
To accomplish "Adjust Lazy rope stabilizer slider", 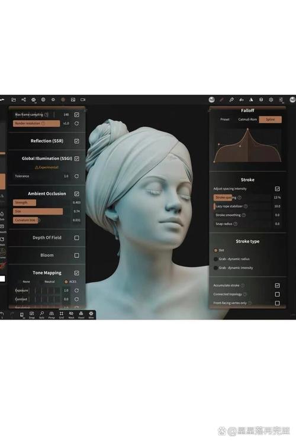I will click(x=243, y=207).
